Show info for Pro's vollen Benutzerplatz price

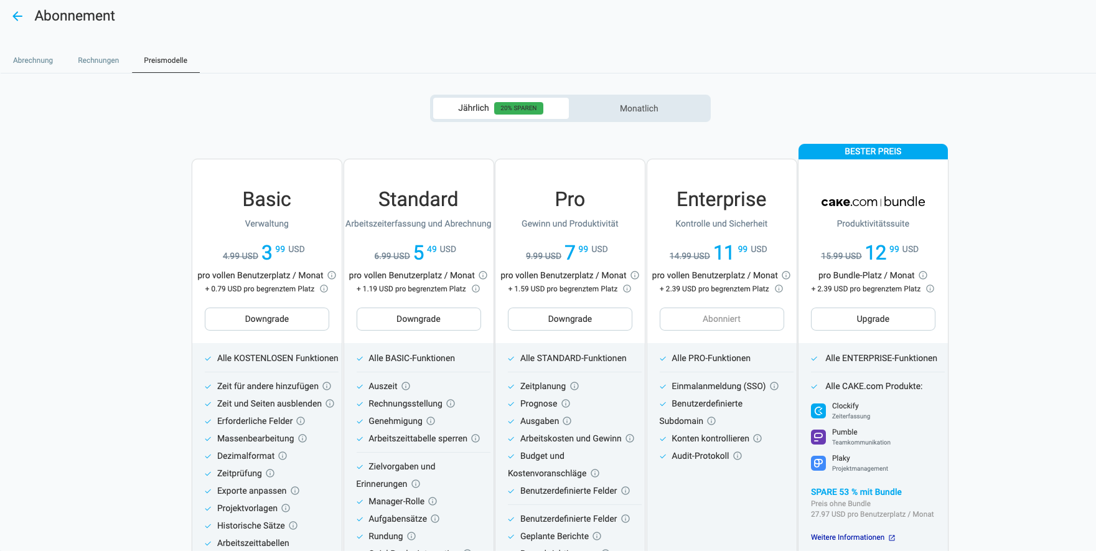(635, 275)
